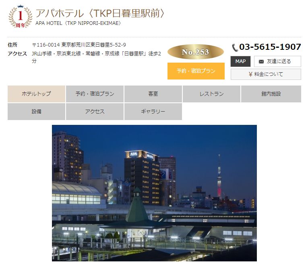Click the address 〒116-0014 東京都荒川区東日暮里5-52-9
Image resolution: width=308 pixels, height=265 pixels.
coord(79,45)
